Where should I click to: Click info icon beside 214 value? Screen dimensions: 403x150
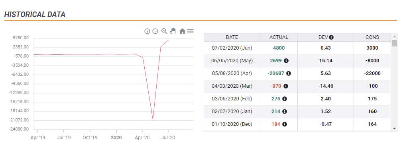285,112
